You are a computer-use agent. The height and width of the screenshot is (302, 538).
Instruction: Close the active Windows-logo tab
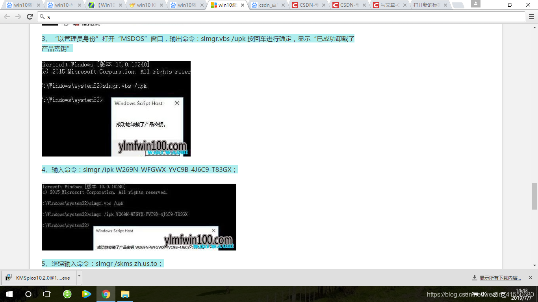243,5
